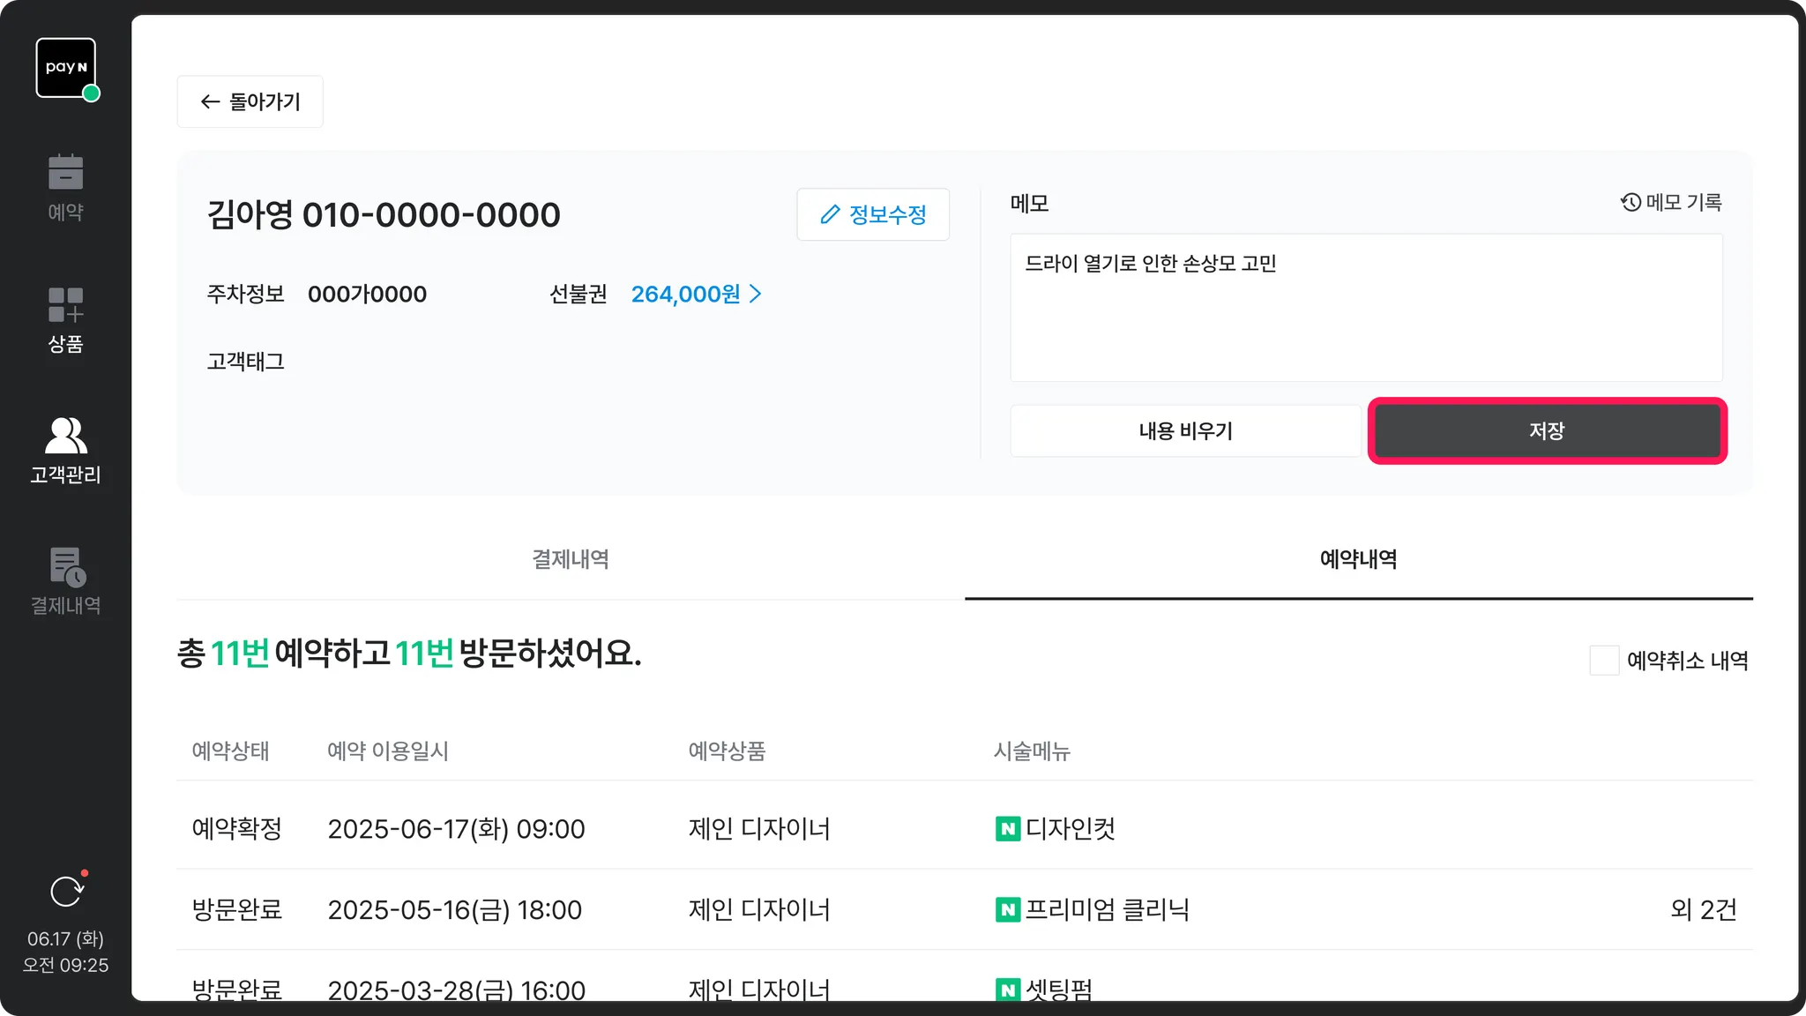Select the 고객관리 customers sidebar icon
This screenshot has width=1806, height=1016.
coord(65,436)
